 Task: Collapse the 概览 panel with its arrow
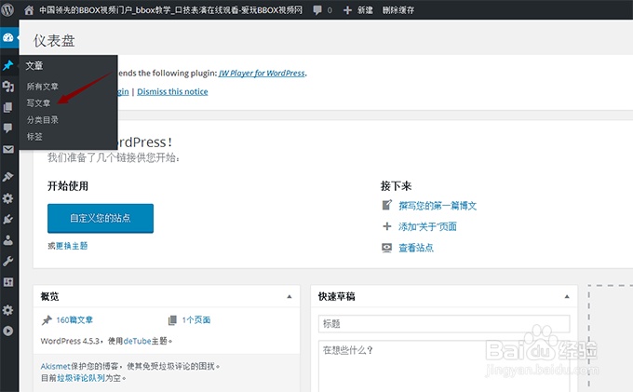click(x=290, y=297)
